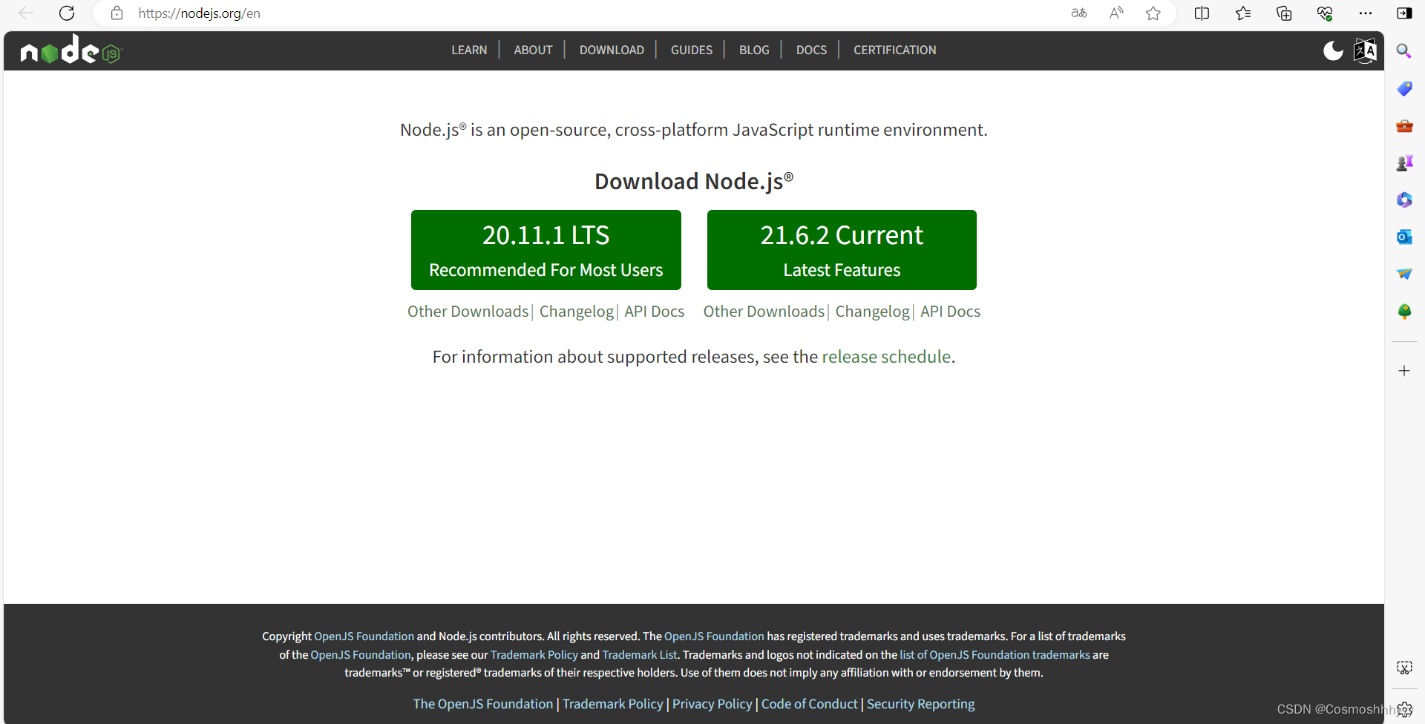Open the Code of Conduct link

(810, 704)
